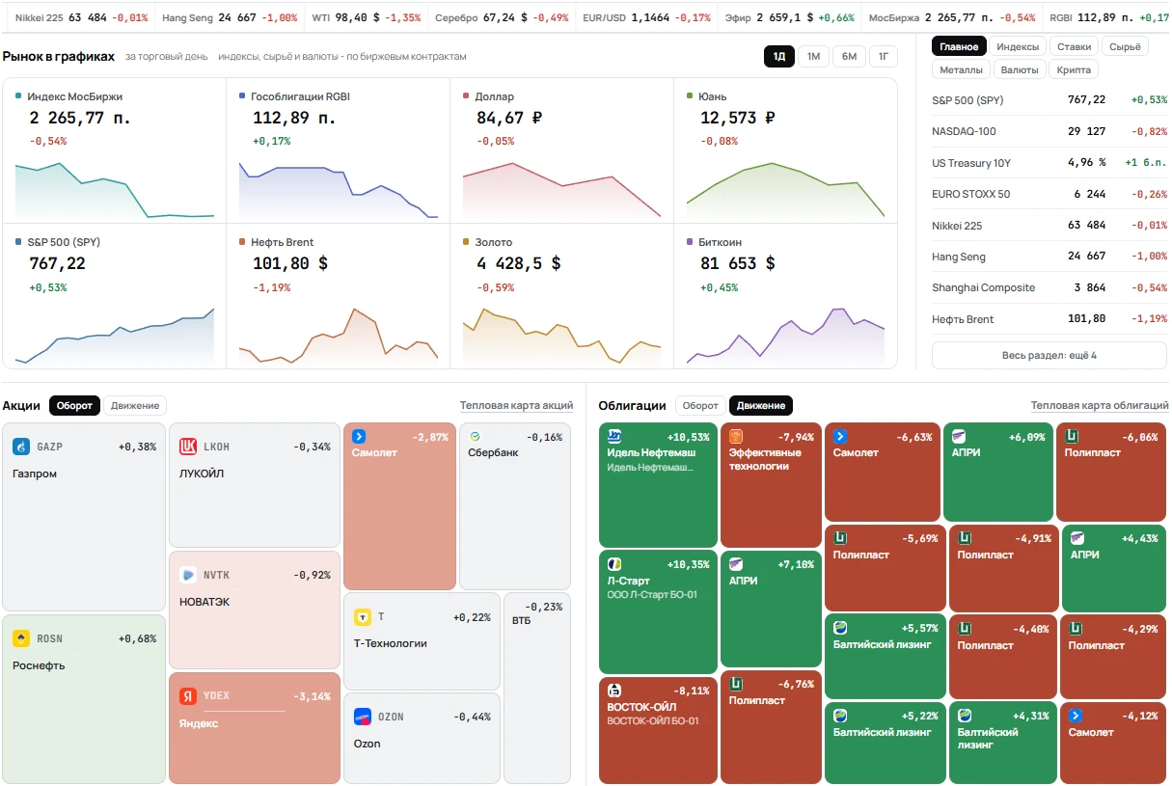
Task: Click the Балтийский лизинг +4,31% logo
Action: point(965,716)
